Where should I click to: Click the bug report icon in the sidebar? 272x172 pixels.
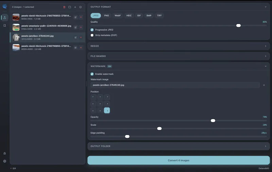pos(5,153)
